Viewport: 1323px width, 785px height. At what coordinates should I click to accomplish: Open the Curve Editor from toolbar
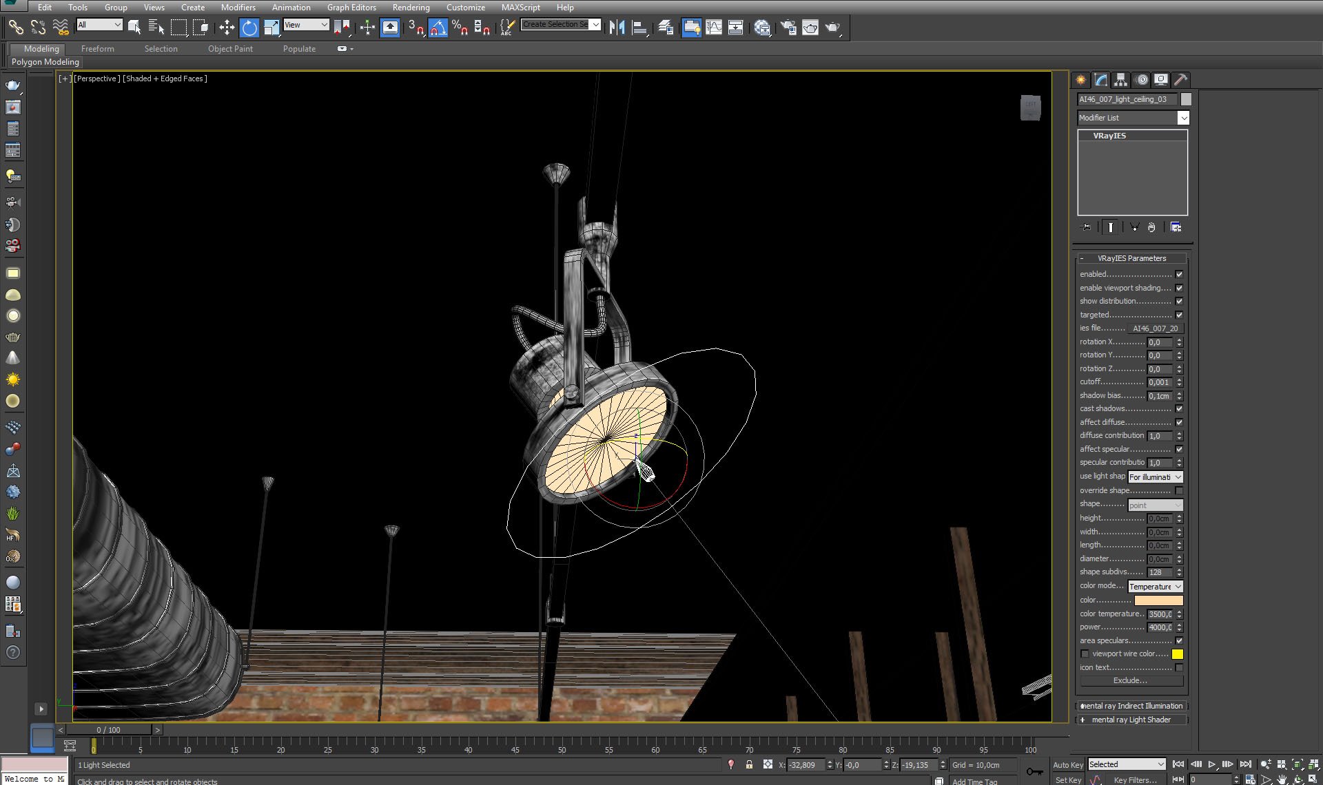(x=714, y=28)
